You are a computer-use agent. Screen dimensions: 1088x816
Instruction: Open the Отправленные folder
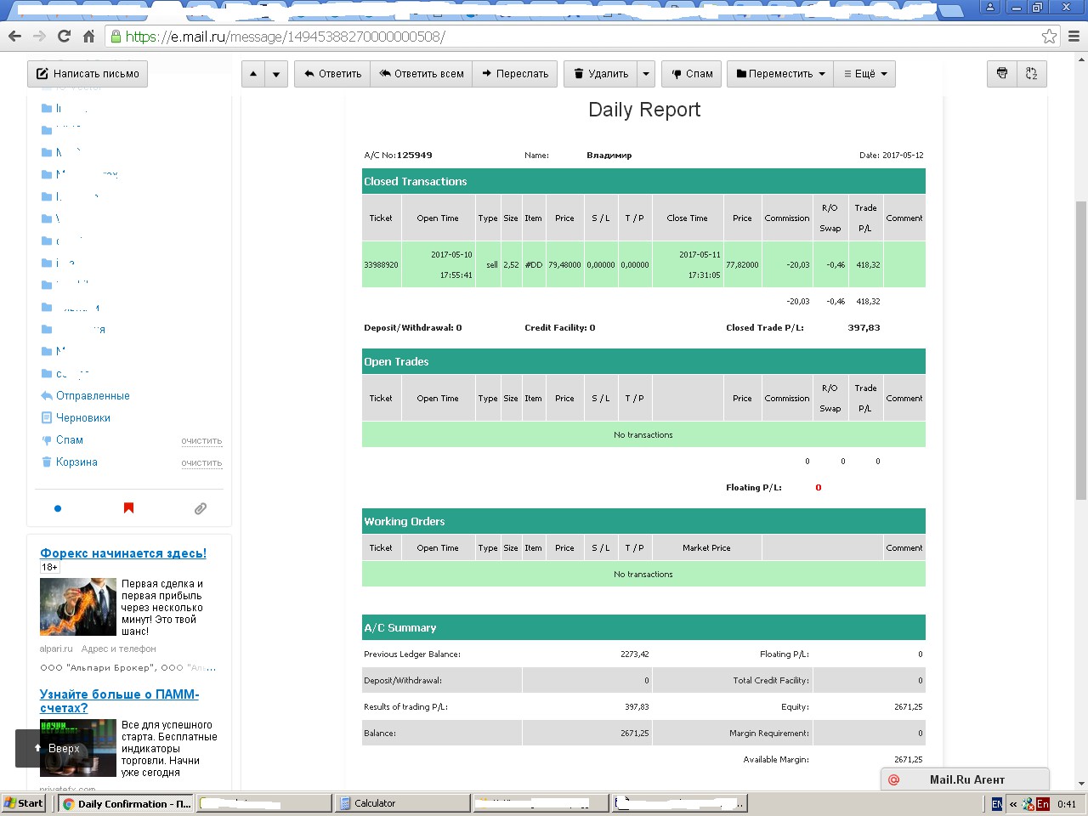pos(93,396)
